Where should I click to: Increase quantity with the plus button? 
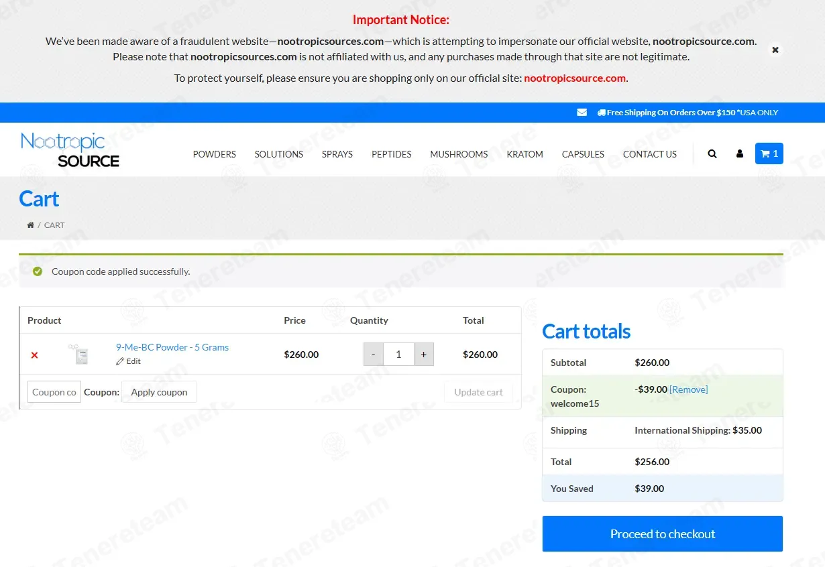(x=424, y=355)
